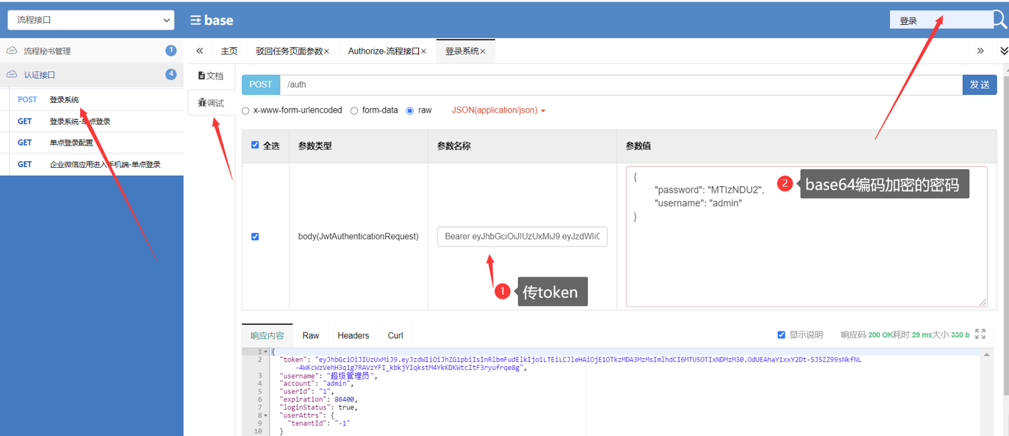Open the 流程接口 group dropdown
The height and width of the screenshot is (436, 1009).
tap(91, 20)
